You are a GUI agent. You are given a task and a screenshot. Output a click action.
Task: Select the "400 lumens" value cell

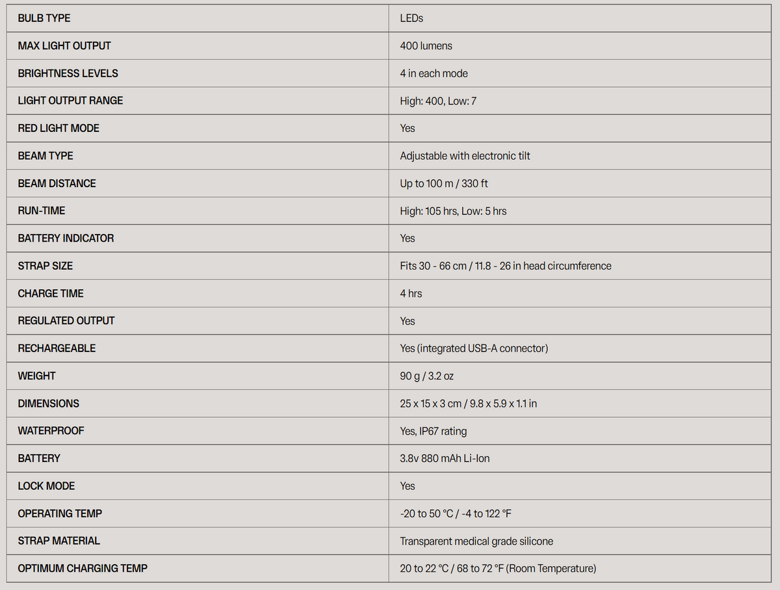click(x=426, y=46)
